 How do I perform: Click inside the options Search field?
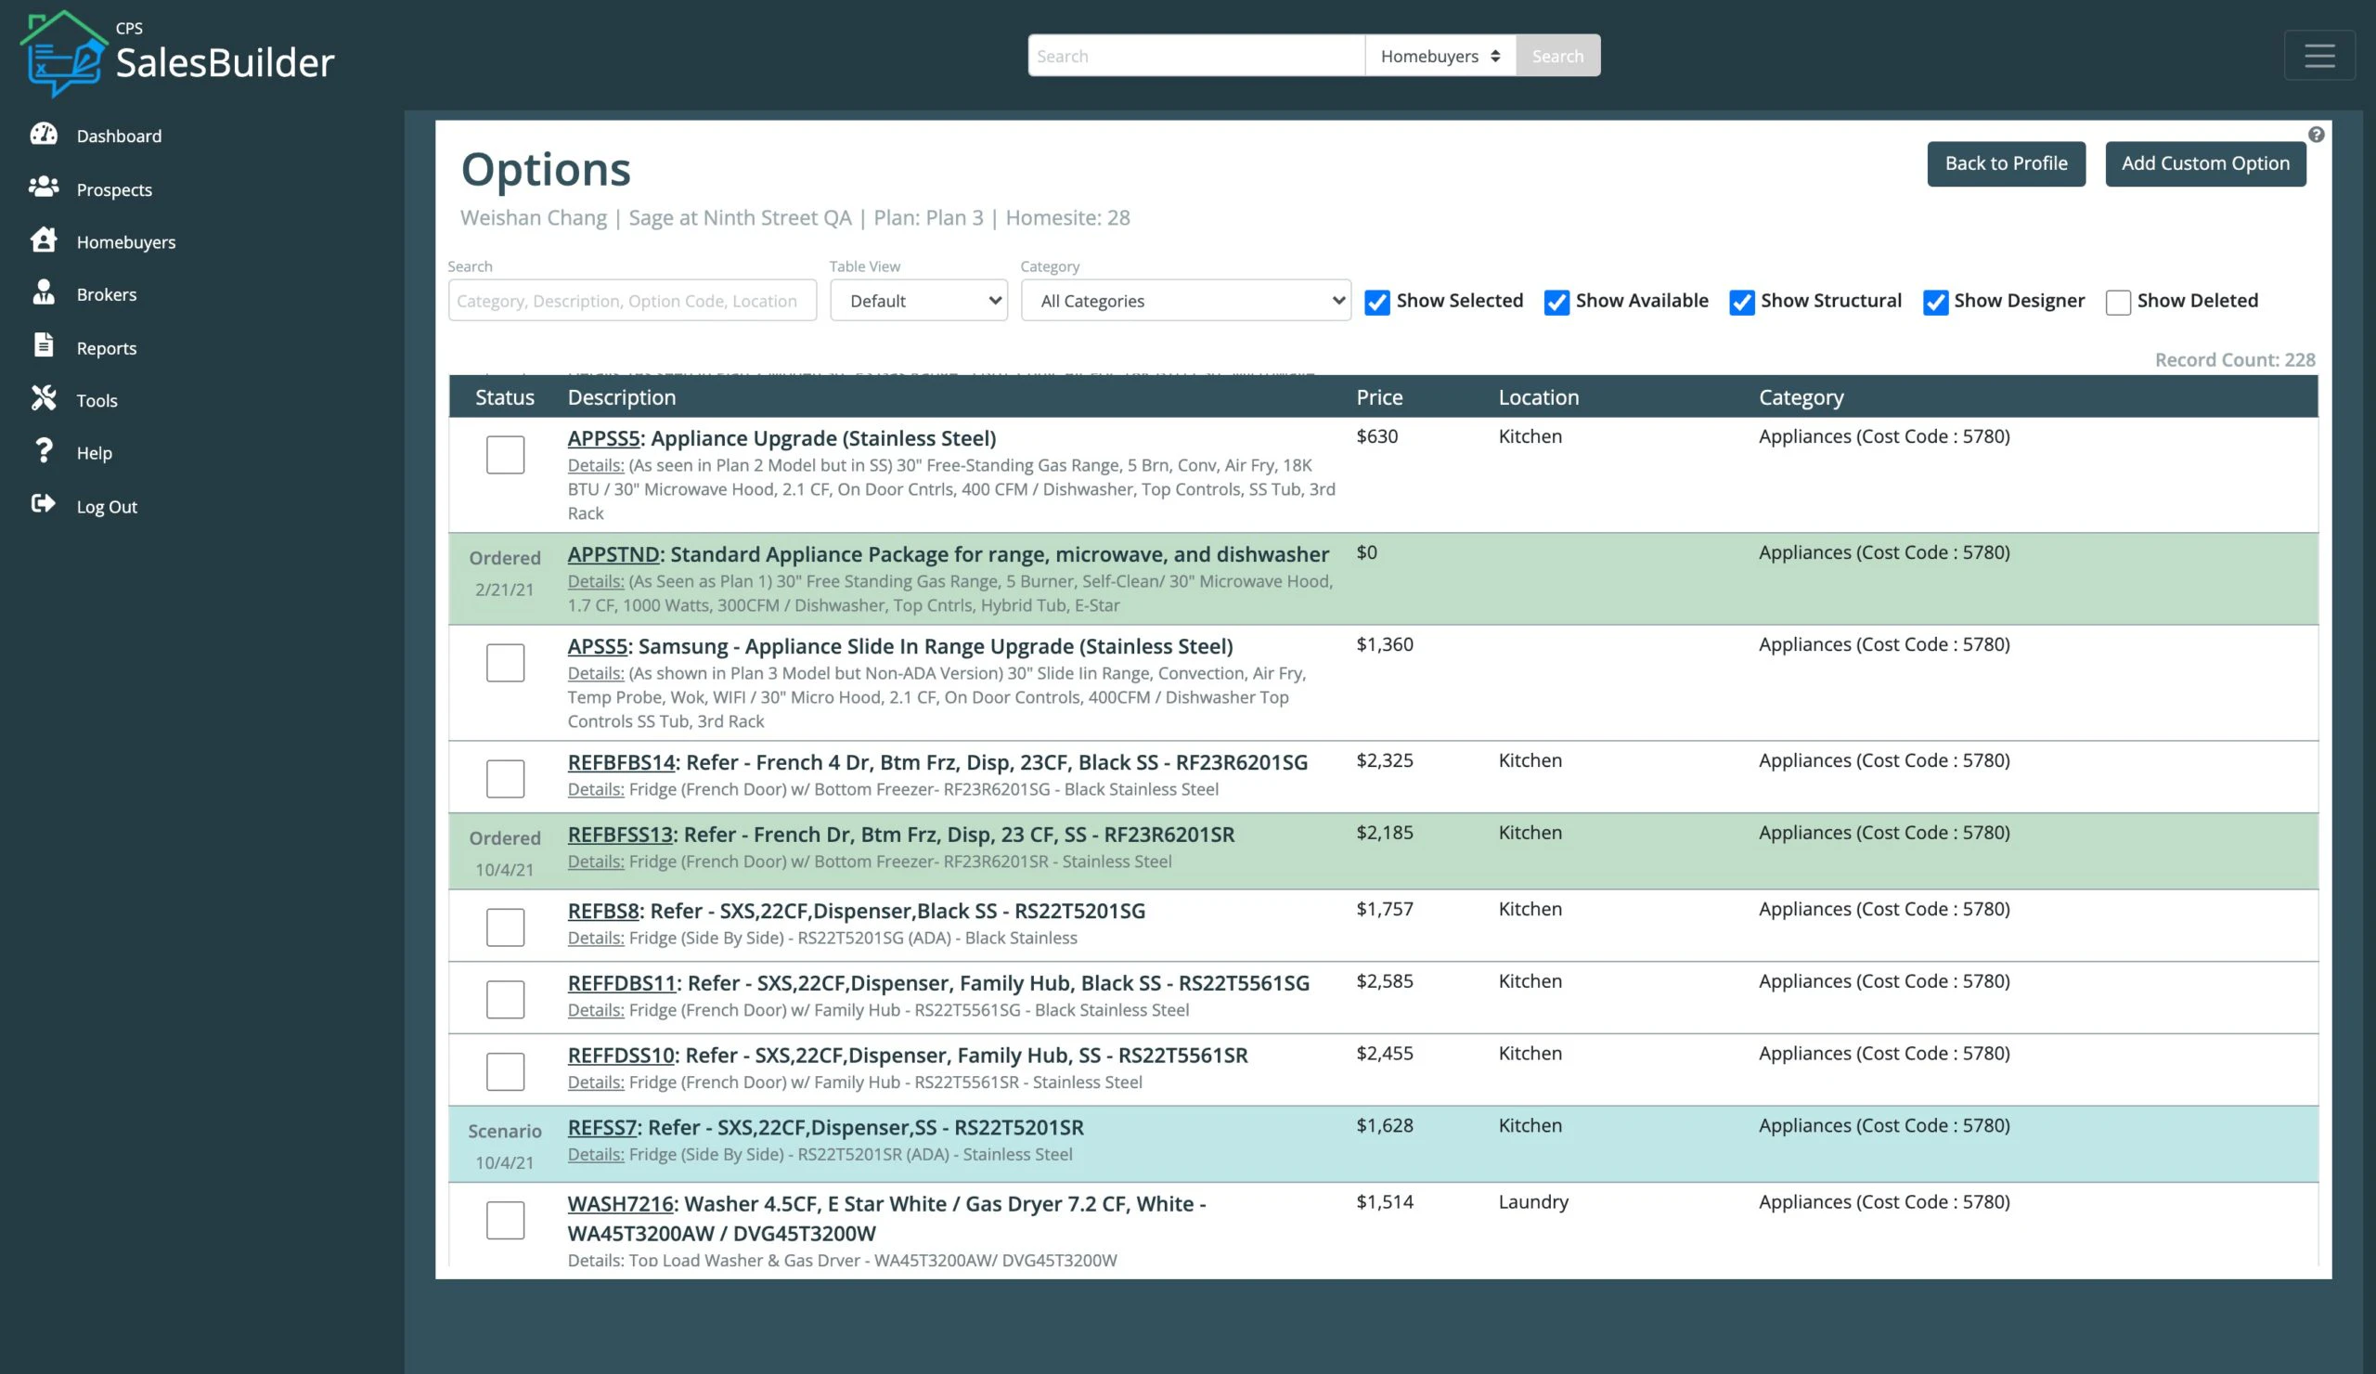(x=632, y=300)
